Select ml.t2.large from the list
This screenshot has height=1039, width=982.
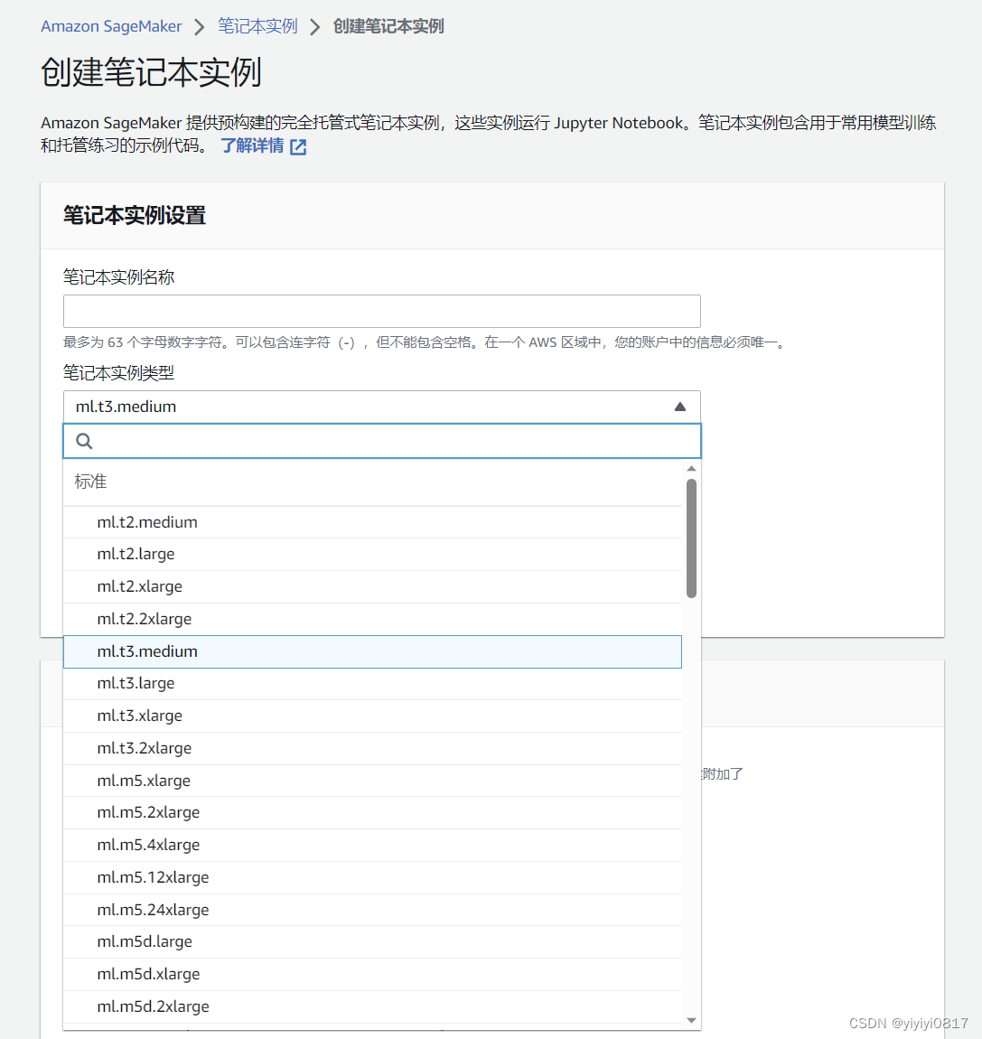tap(372, 554)
